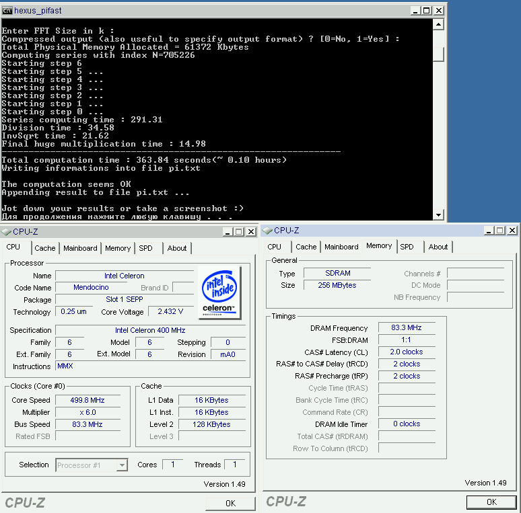This screenshot has height=513, width=521.
Task: Close the right CPU-Z window
Action: (512, 231)
